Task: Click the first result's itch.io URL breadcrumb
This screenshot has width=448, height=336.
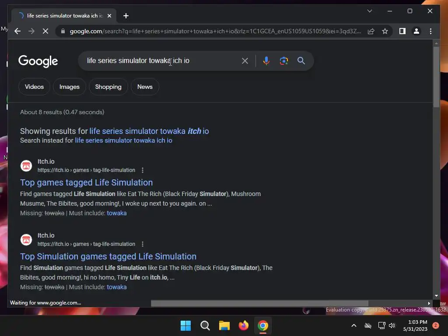Action: (86, 170)
